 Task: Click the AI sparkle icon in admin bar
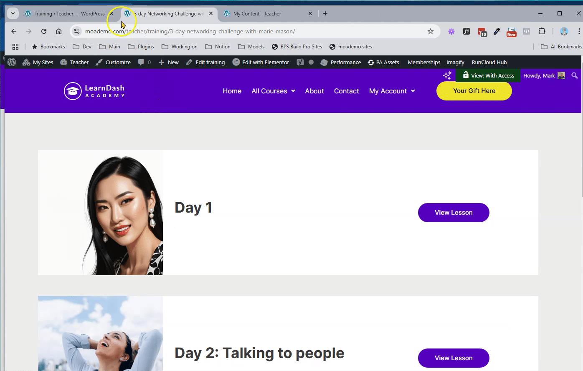tap(447, 75)
